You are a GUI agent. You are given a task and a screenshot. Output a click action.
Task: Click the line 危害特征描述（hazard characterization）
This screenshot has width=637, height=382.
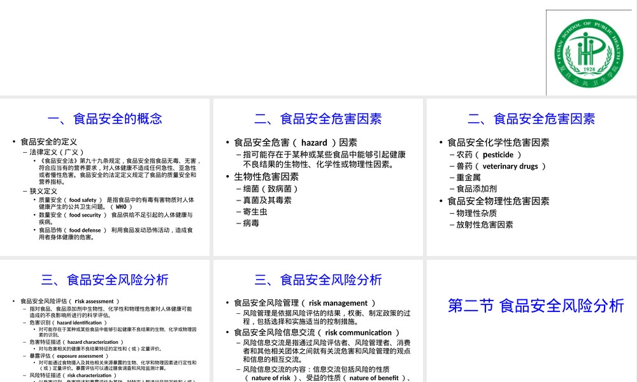76,343
